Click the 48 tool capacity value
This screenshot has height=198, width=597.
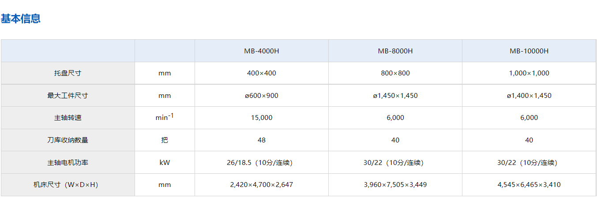click(x=262, y=140)
